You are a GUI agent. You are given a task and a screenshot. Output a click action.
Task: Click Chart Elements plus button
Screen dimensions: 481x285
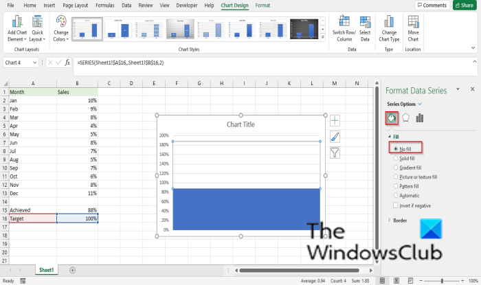(335, 120)
